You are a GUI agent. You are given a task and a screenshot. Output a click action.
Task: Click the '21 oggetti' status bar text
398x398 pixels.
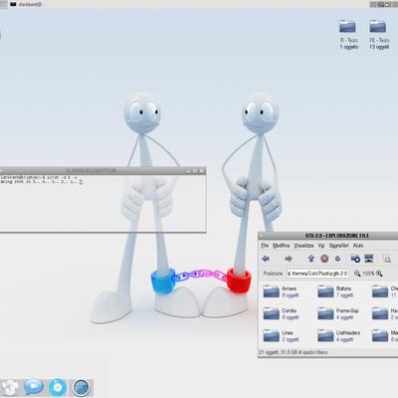[x=294, y=352]
